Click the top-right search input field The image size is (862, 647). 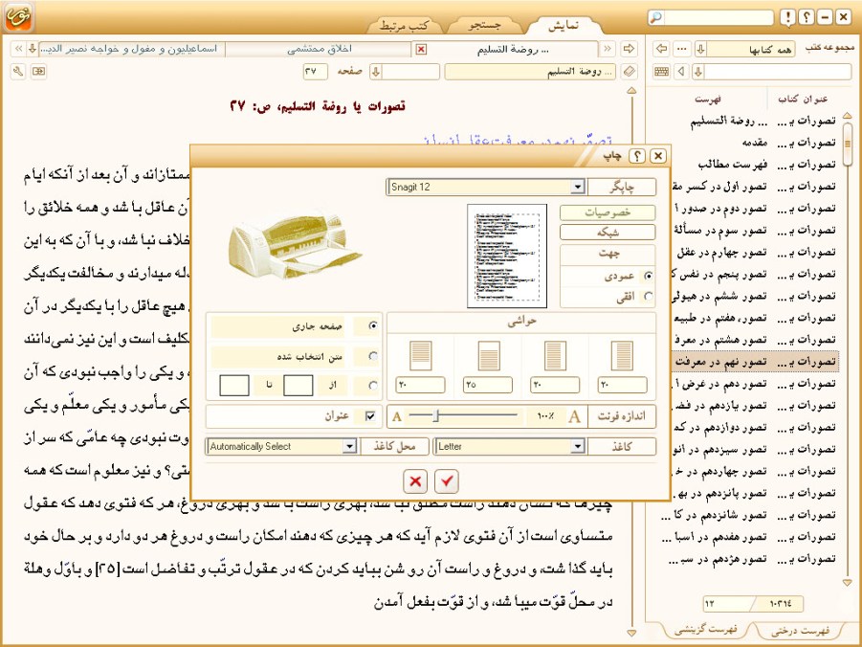point(718,17)
